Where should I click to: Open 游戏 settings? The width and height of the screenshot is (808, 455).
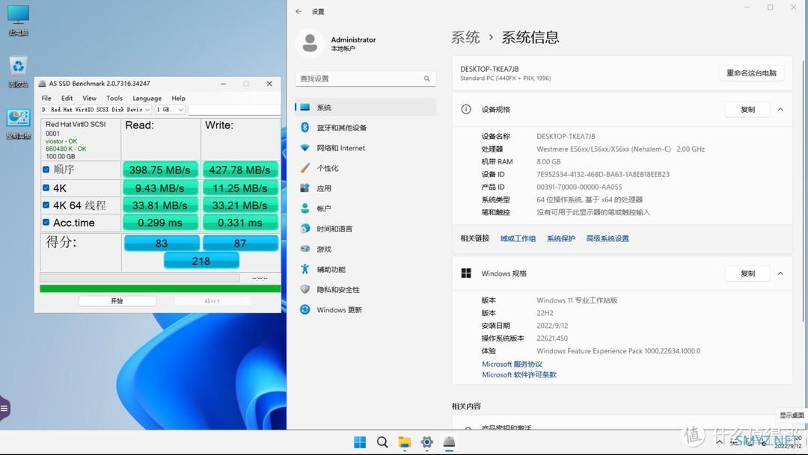pos(366,249)
